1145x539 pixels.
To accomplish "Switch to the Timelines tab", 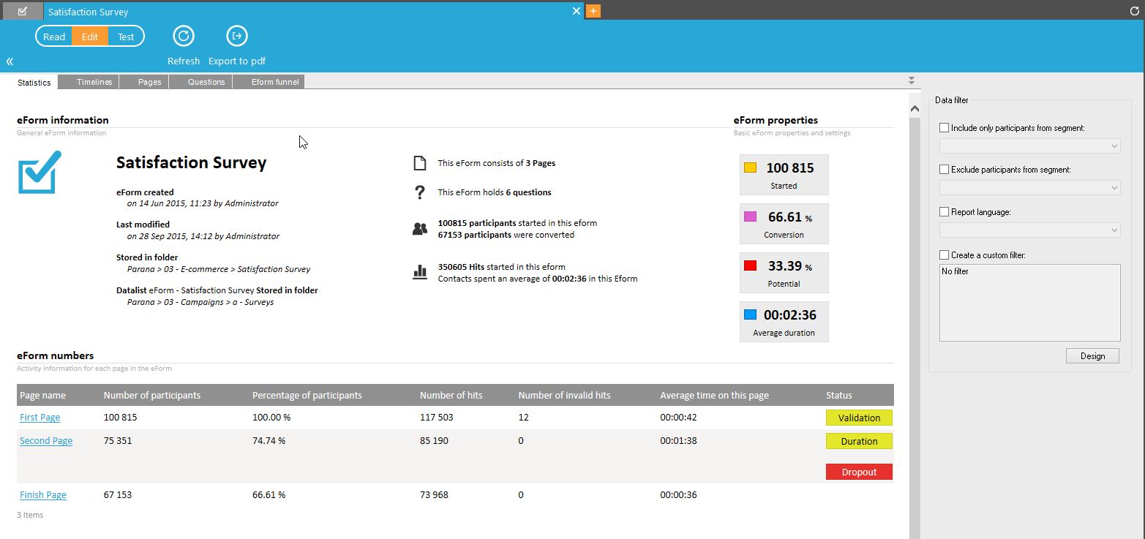I will point(94,82).
